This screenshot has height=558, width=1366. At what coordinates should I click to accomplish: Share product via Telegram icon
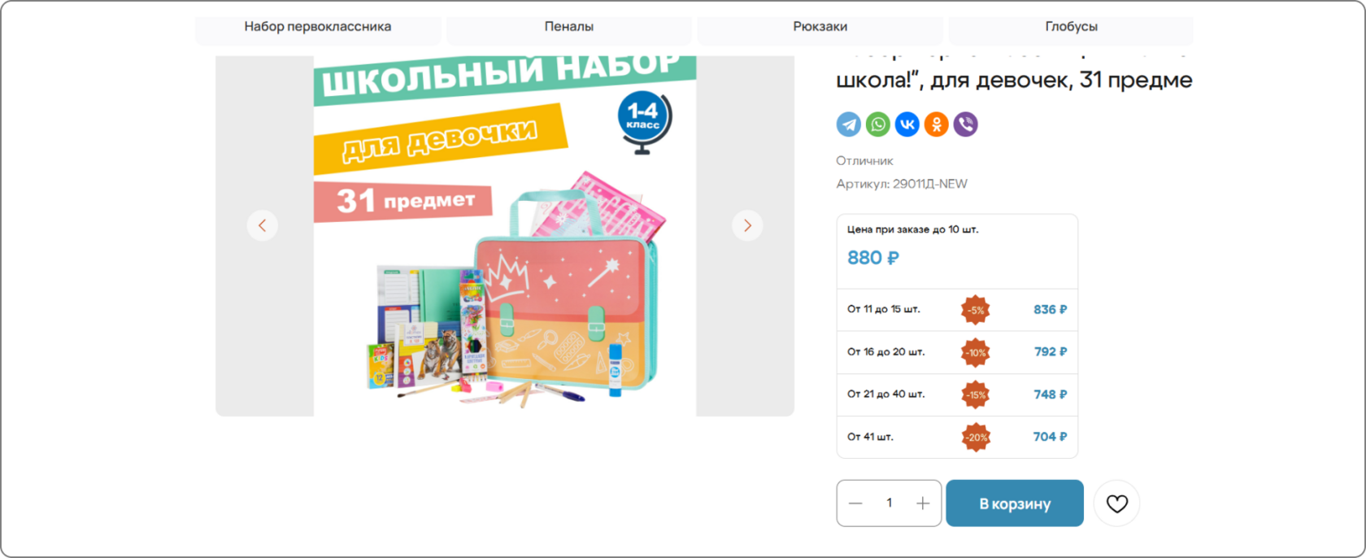click(849, 124)
